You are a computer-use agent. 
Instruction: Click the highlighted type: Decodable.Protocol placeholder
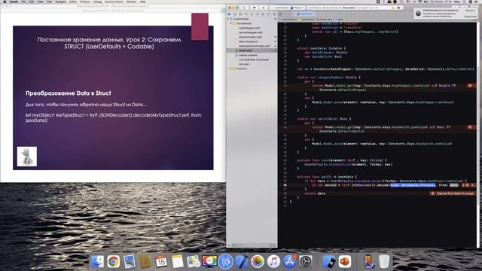click(x=413, y=185)
